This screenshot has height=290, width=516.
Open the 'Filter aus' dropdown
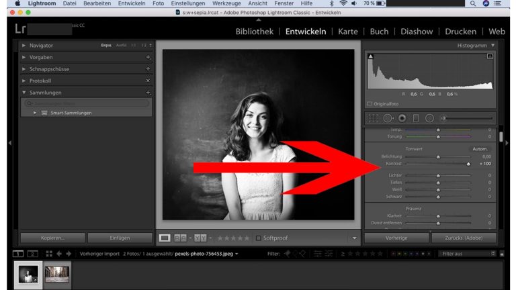click(467, 254)
